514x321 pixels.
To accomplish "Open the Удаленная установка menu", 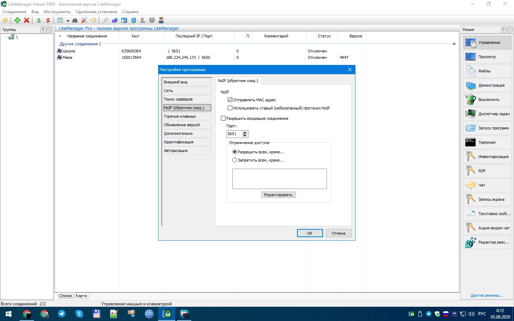I will tap(96, 12).
